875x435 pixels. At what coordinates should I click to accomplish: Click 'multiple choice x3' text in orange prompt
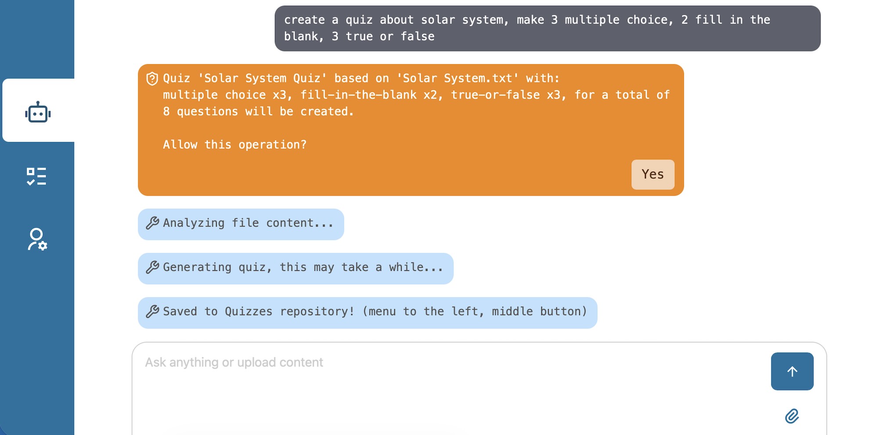pyautogui.click(x=224, y=95)
